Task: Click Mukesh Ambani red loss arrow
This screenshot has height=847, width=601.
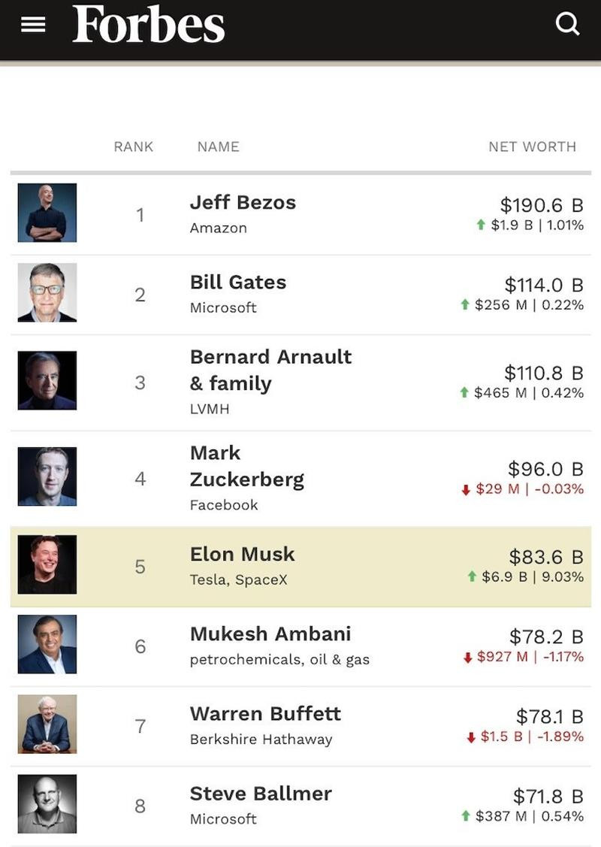Action: [467, 658]
